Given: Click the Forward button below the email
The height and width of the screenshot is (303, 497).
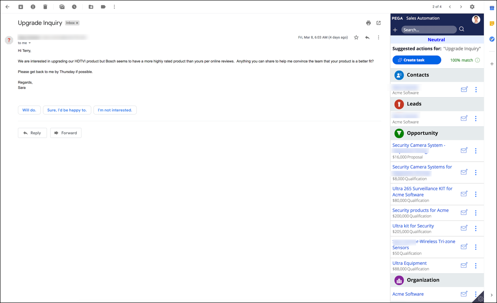Looking at the screenshot, I should tap(66, 133).
